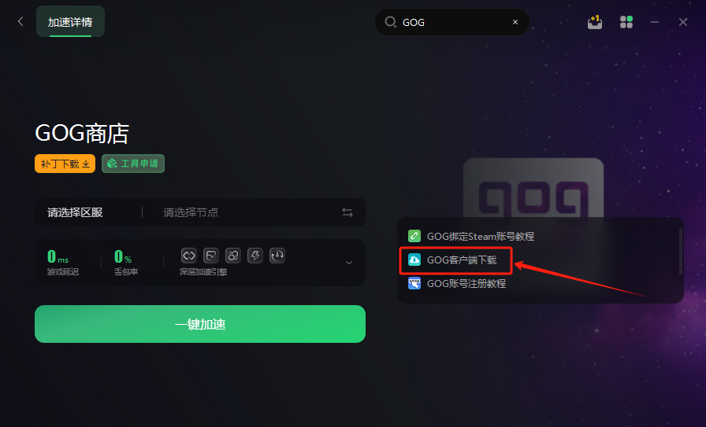Toggle the circular download-arrow engine icon
The image size is (706, 427).
click(277, 256)
